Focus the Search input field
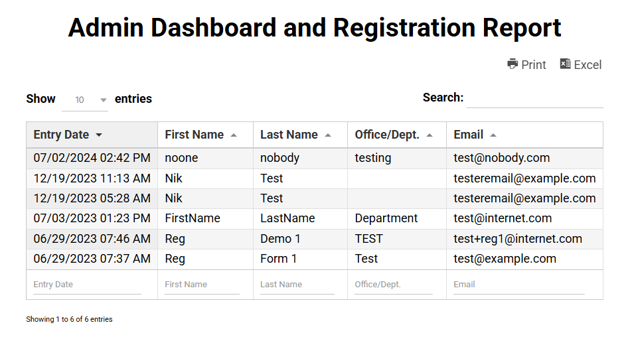 click(535, 98)
